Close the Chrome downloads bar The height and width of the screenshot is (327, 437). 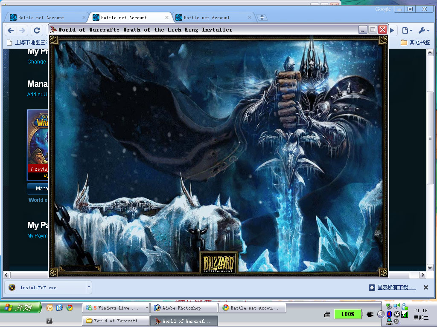point(425,287)
